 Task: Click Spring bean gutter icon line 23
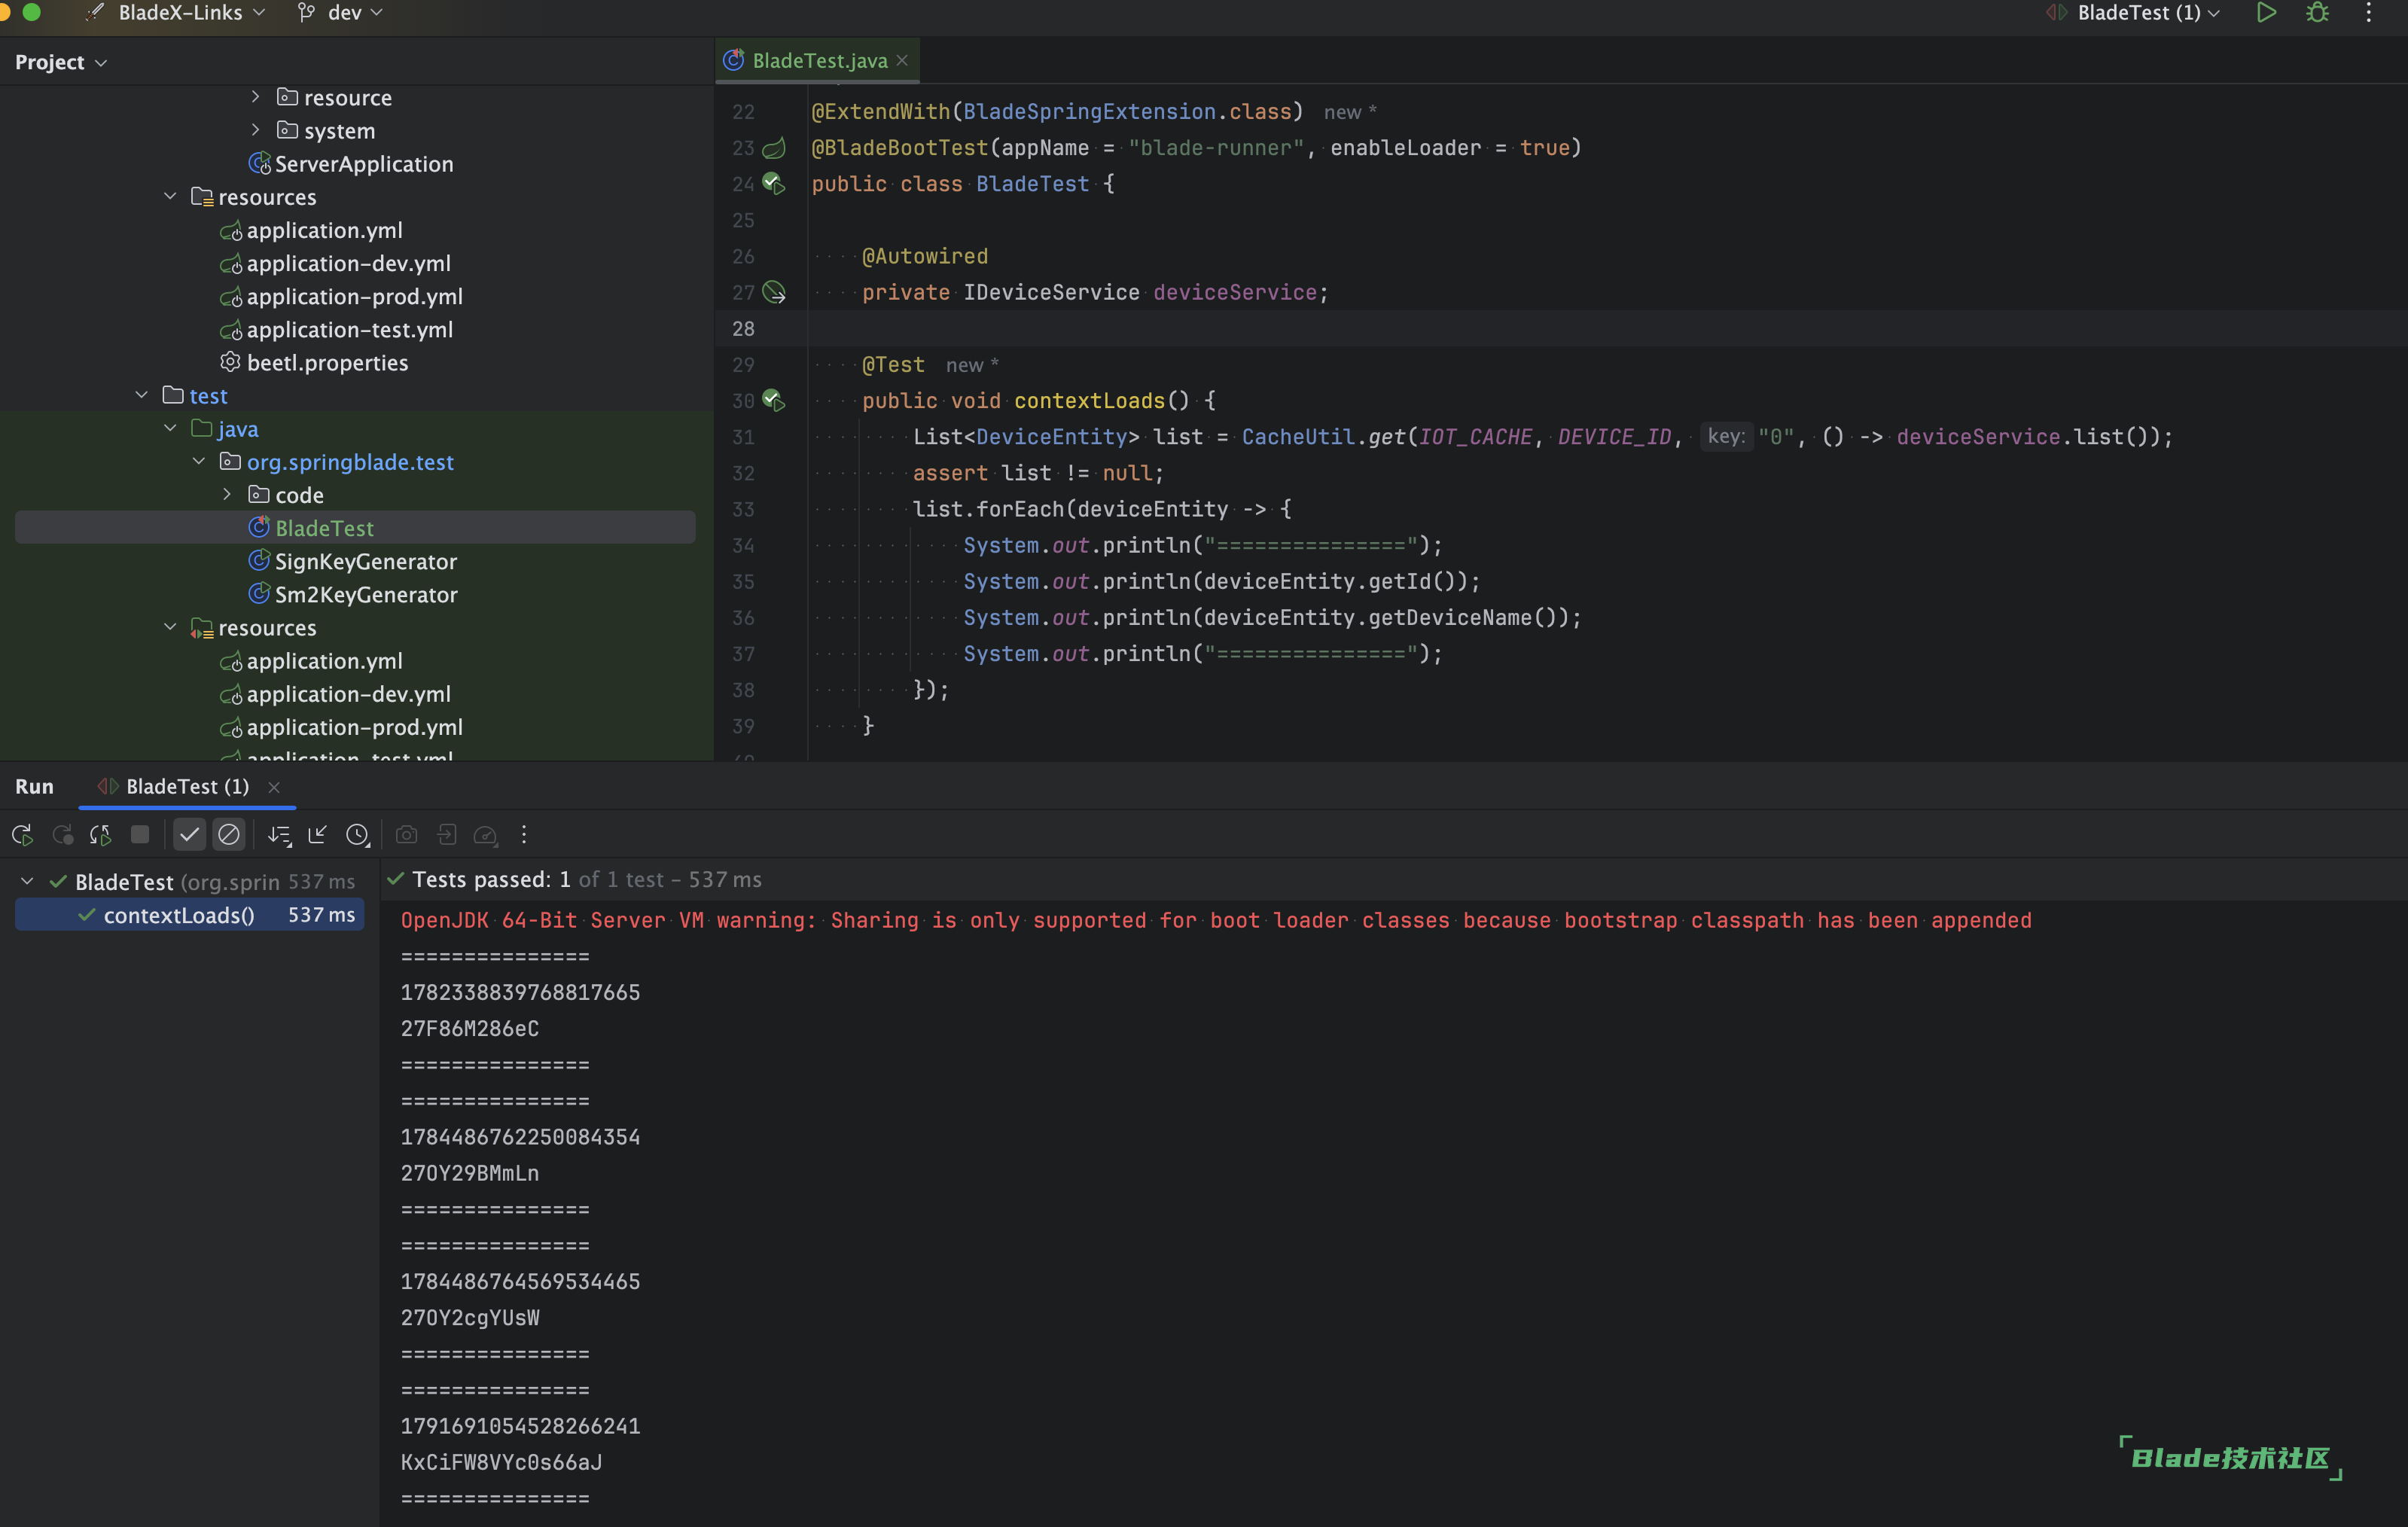(x=774, y=148)
